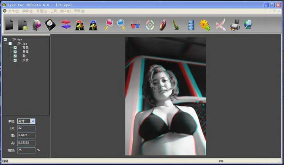Click the blue magnifying glass icon
The image size is (284, 165).
[121, 25]
